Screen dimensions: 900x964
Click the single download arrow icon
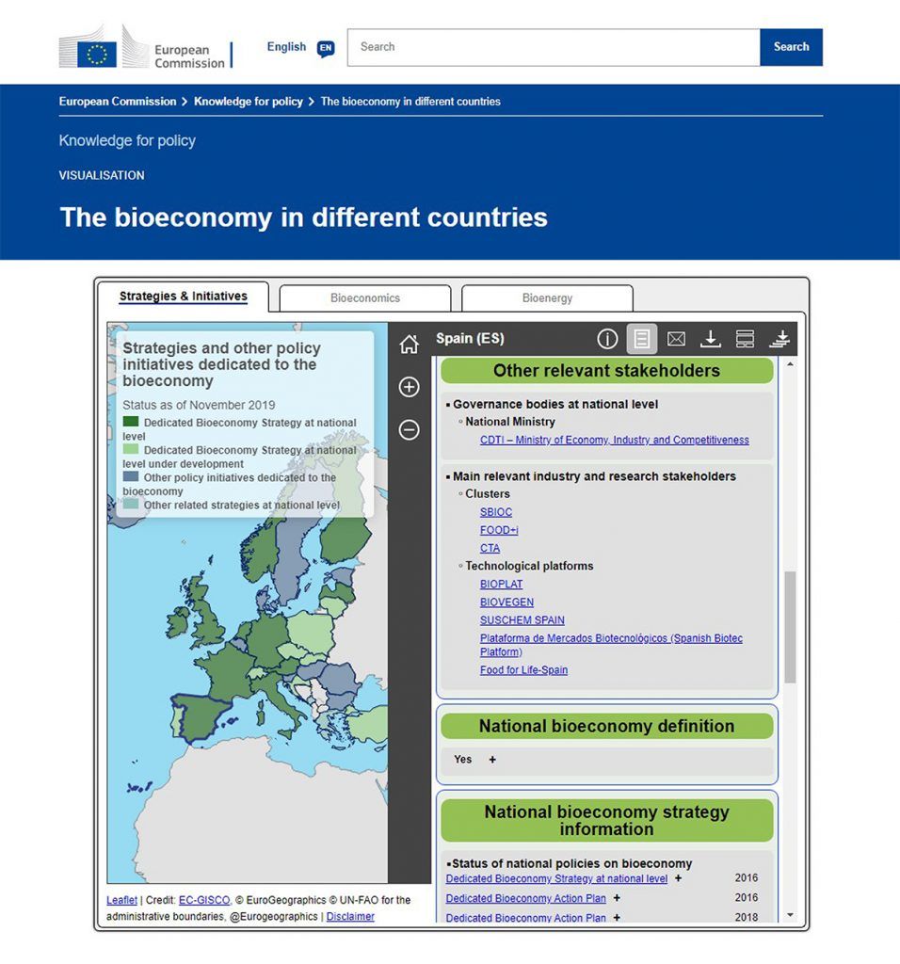[x=710, y=339]
